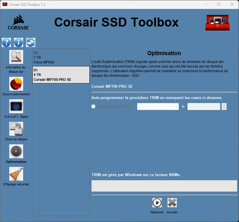This screenshot has height=222, width=239.
Task: Click the Démarrer text label
Action: [157, 212]
